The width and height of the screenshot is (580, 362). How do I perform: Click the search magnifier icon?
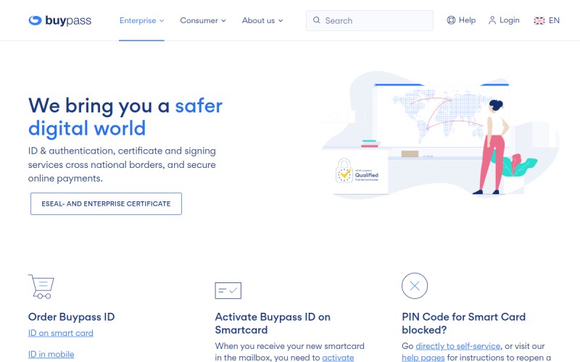click(x=317, y=20)
